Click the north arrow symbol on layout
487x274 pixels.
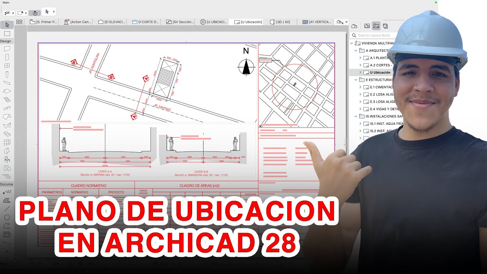(246, 67)
